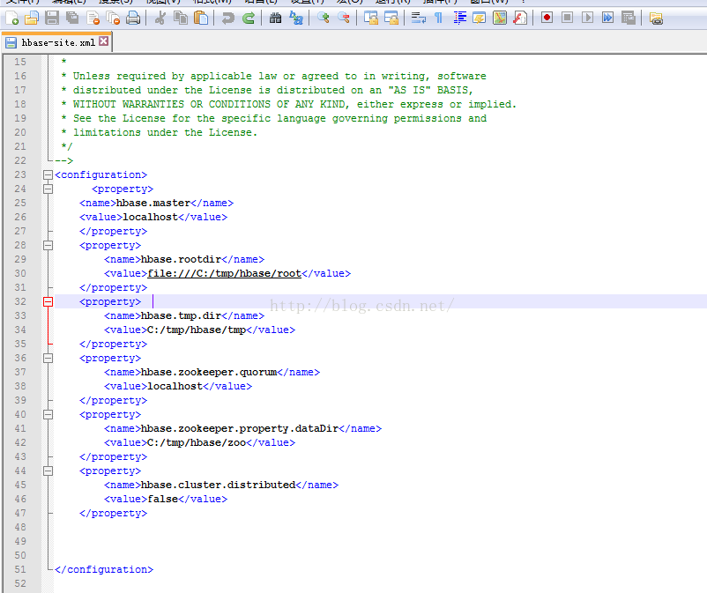Click the Save All icon
The width and height of the screenshot is (707, 593).
pos(72,18)
